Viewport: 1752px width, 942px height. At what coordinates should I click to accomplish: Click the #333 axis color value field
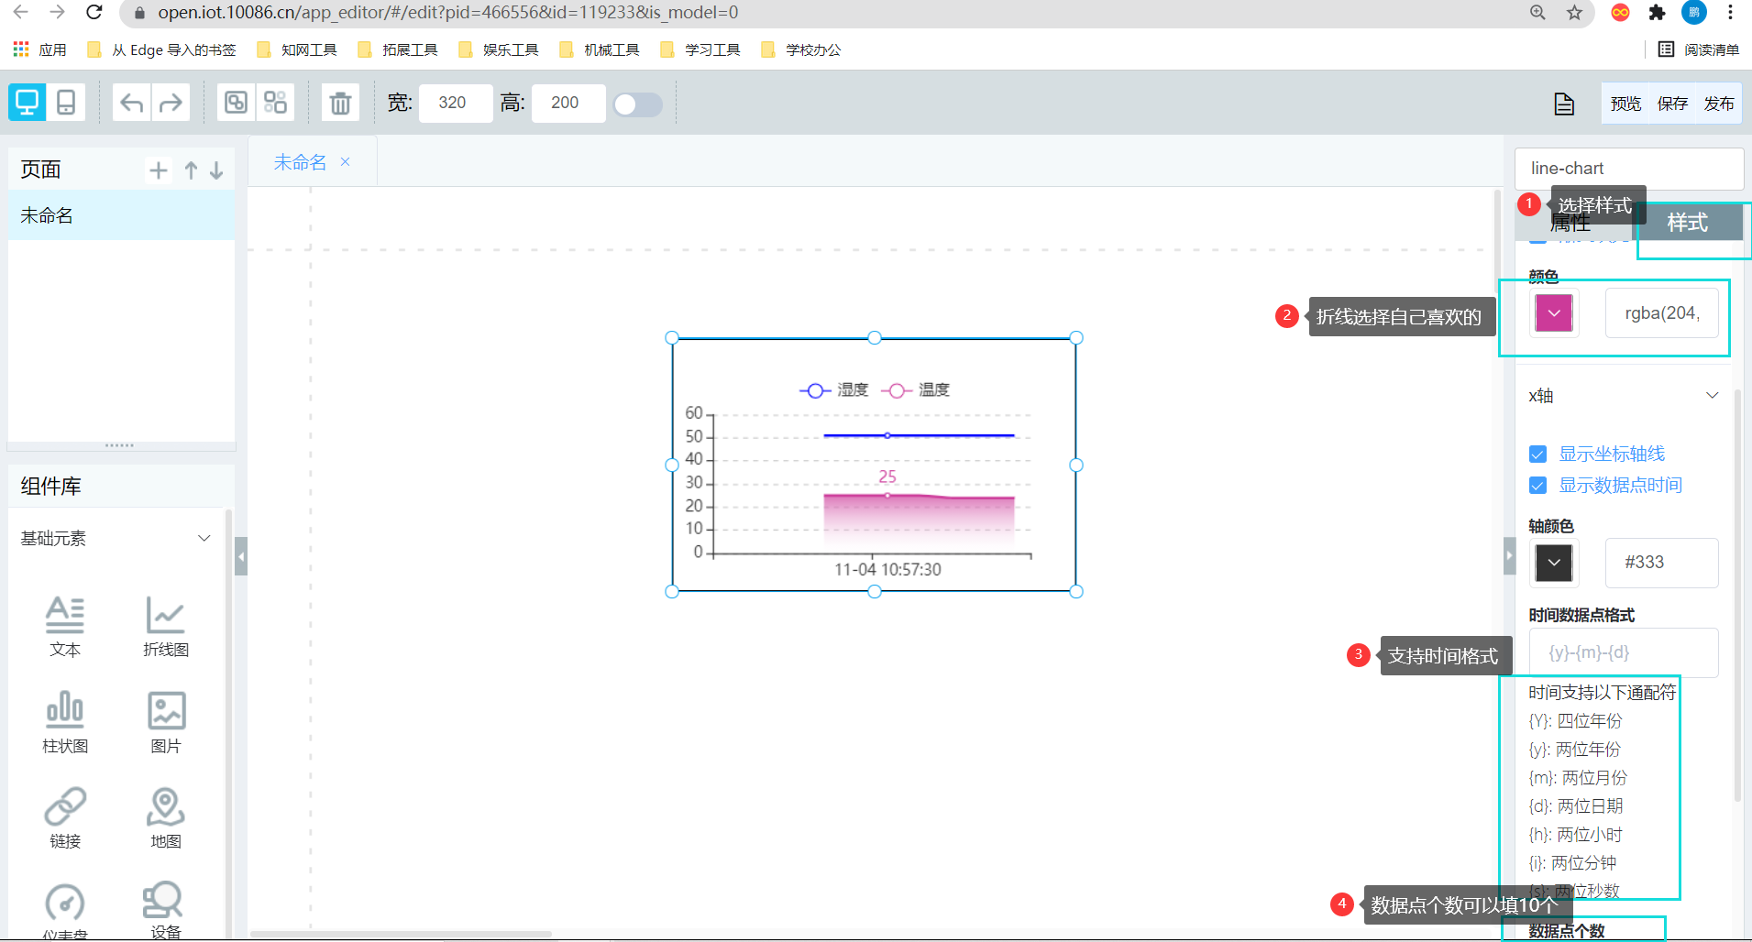(1662, 563)
